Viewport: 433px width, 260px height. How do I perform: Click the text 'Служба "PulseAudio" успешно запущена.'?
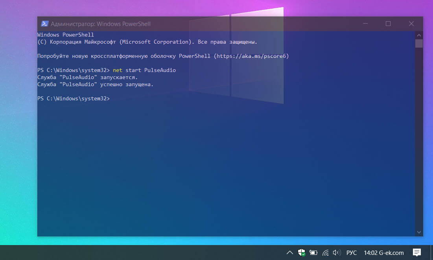point(95,84)
